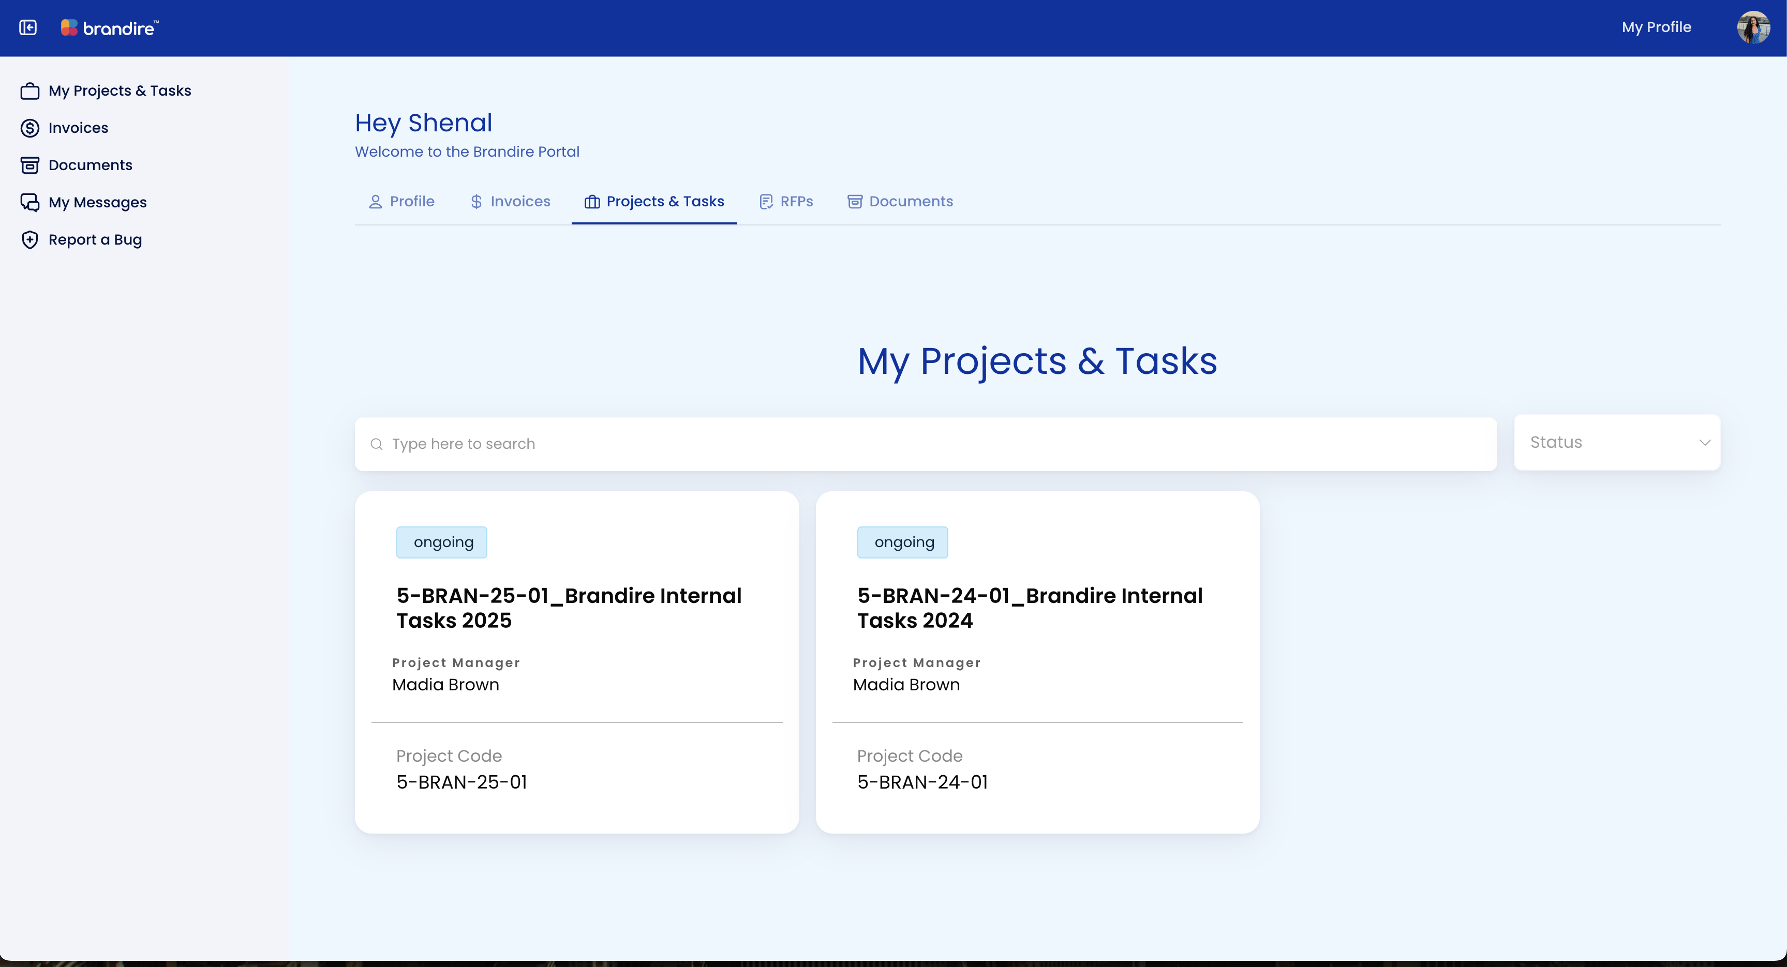This screenshot has width=1787, height=967.
Task: Click the chat bubble My Messages icon
Action: pyautogui.click(x=30, y=202)
